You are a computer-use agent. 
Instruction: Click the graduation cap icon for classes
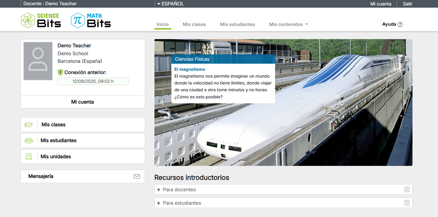29,125
